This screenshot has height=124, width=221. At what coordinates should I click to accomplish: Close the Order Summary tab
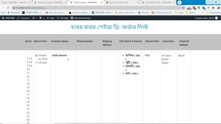point(102,2)
